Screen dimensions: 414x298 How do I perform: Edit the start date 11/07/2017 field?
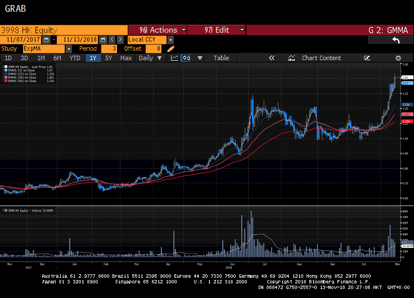point(21,39)
